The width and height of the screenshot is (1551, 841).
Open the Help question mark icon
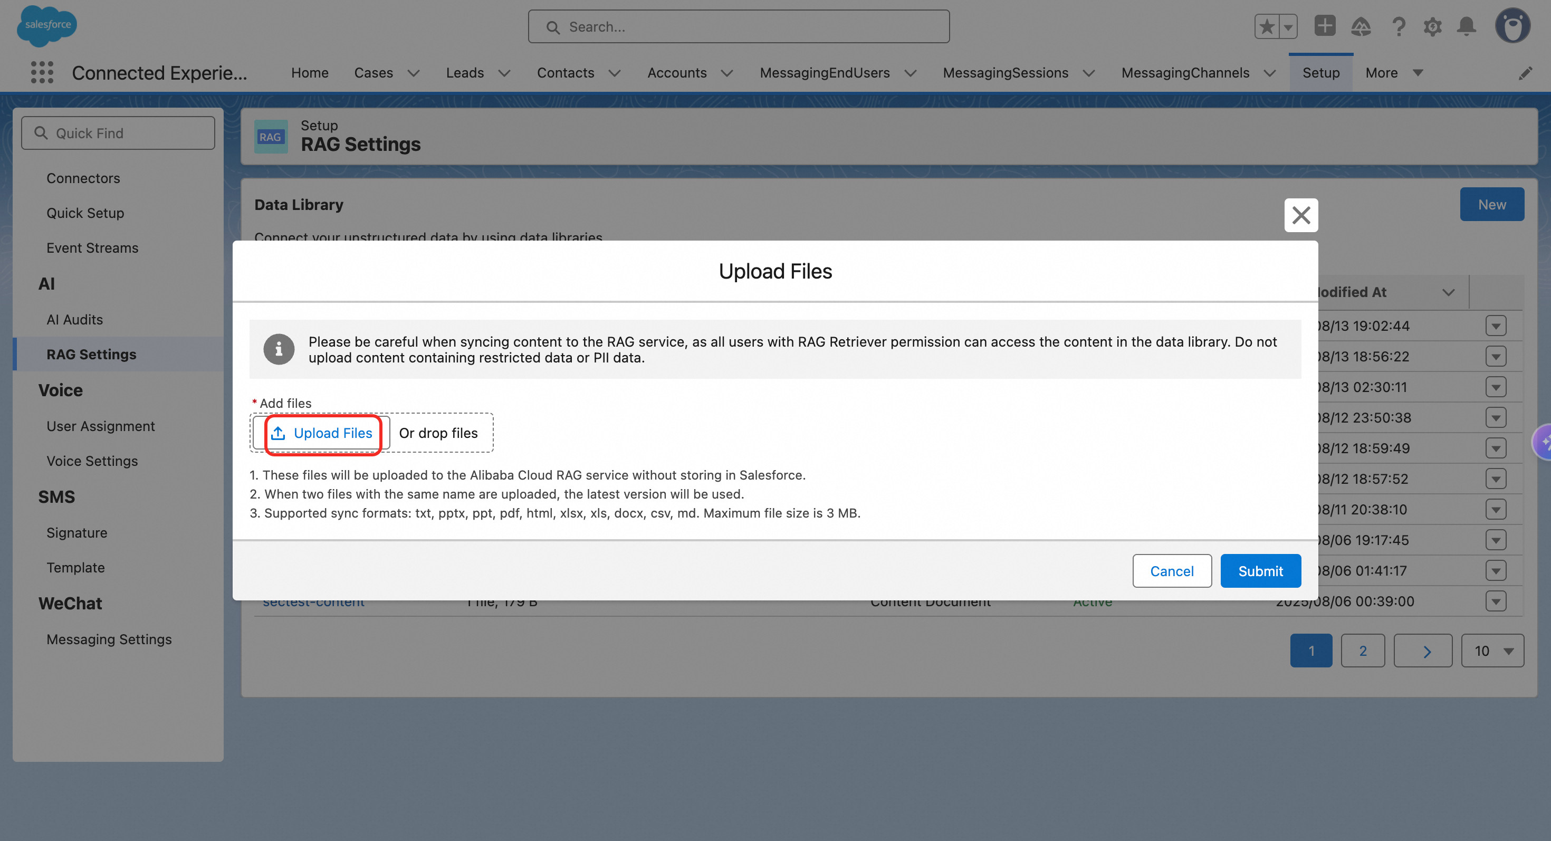click(1399, 26)
